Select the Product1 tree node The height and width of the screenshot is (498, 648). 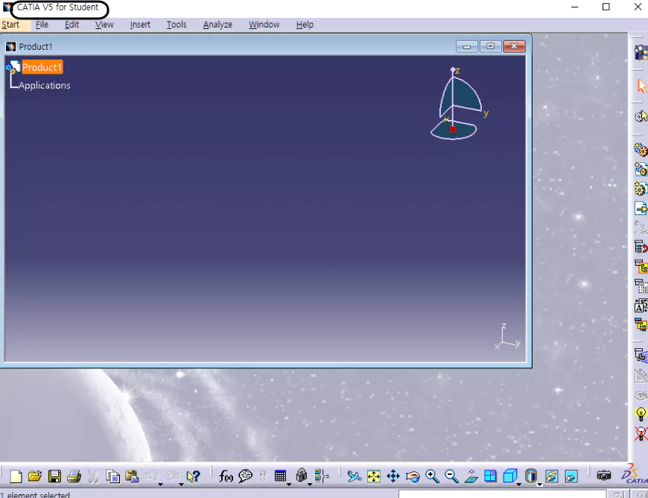tap(42, 67)
